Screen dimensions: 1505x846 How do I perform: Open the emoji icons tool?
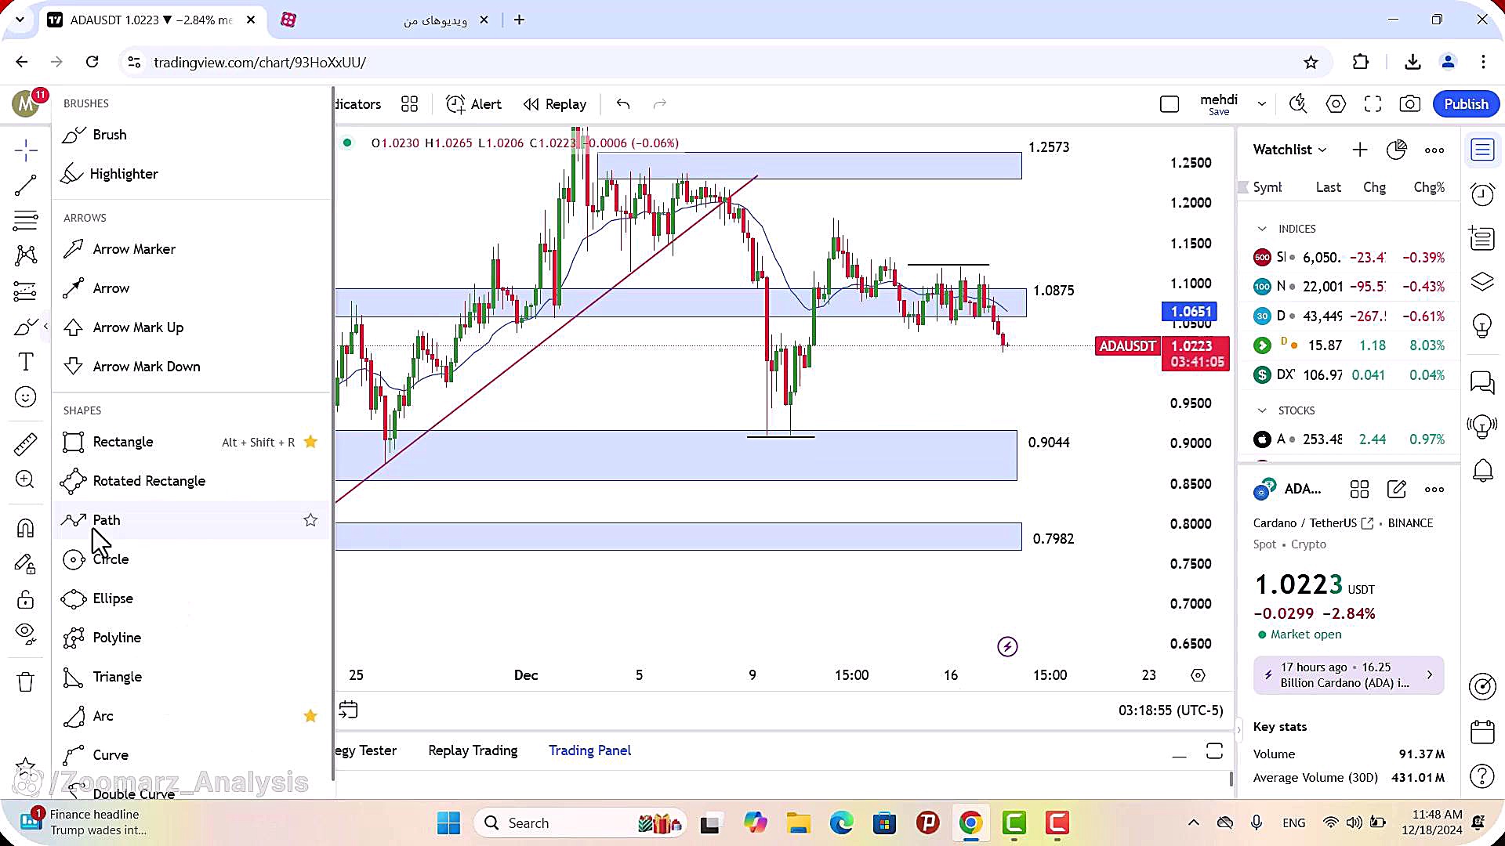26,397
